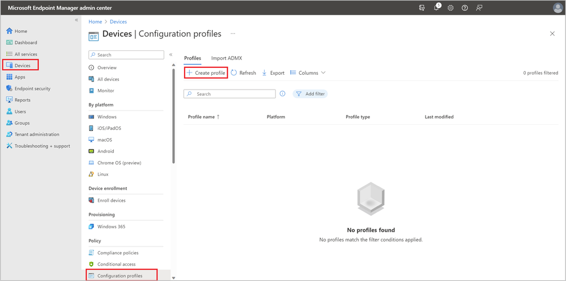Switch to the Profiles tab

click(193, 58)
